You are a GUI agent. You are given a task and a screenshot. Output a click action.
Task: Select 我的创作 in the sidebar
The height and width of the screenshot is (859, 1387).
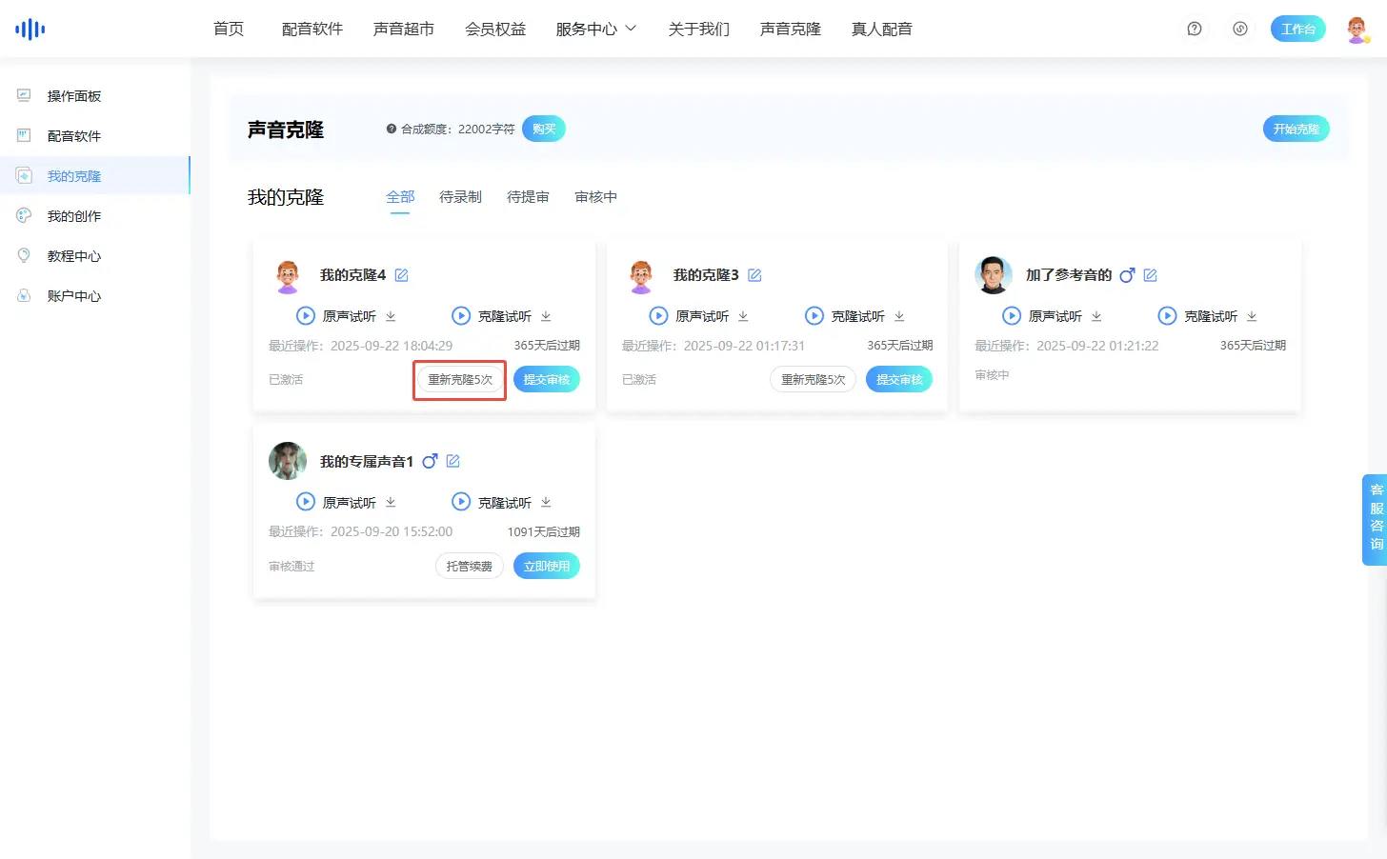click(74, 216)
